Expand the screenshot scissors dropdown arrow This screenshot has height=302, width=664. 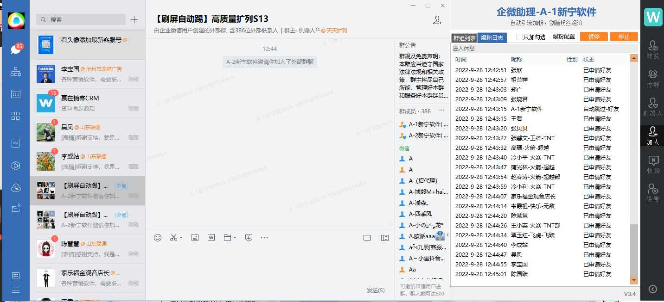pyautogui.click(x=181, y=238)
